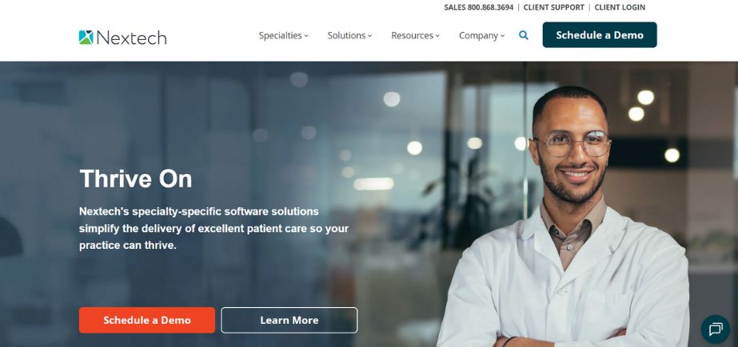Image resolution: width=738 pixels, height=347 pixels.
Task: Expand the chevron beside Company
Action: pyautogui.click(x=503, y=36)
